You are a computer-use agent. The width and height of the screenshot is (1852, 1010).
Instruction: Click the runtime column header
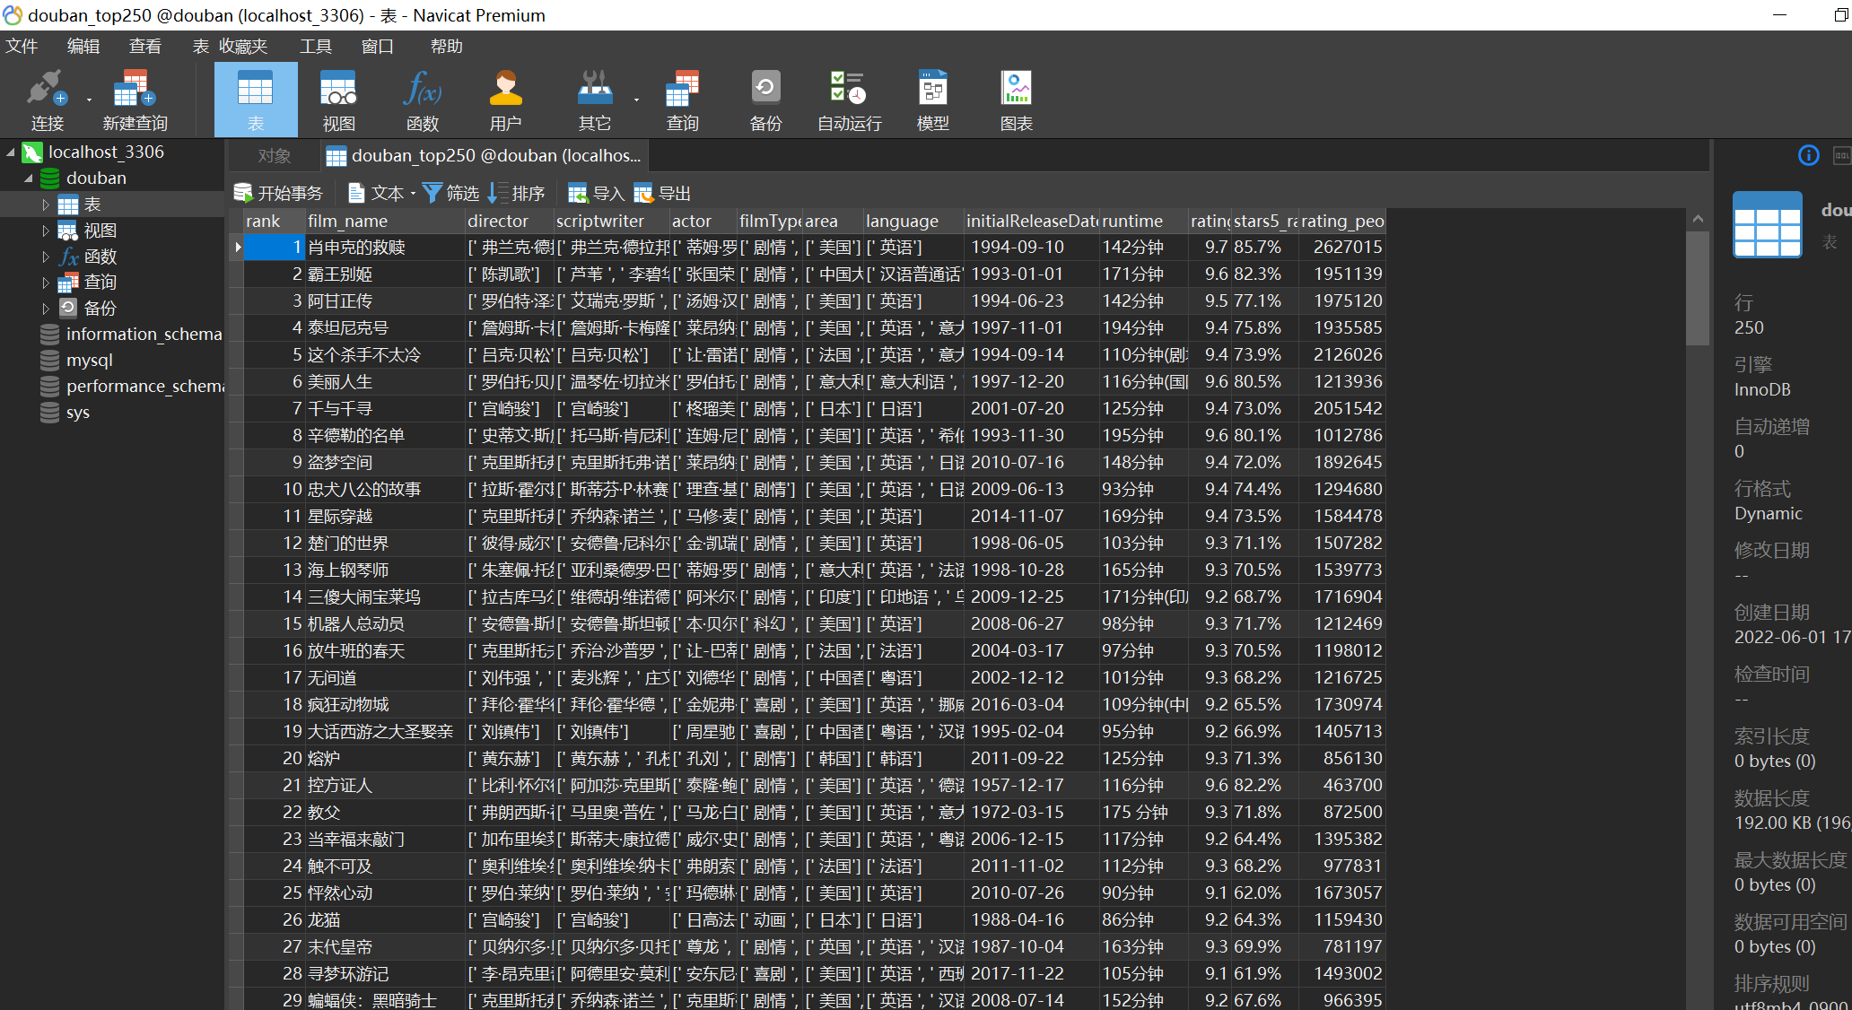tap(1144, 221)
